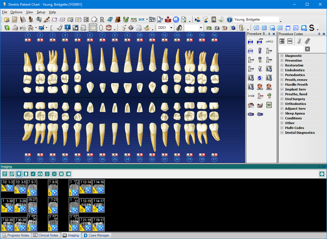Expand the Orthodontics category

(282, 104)
